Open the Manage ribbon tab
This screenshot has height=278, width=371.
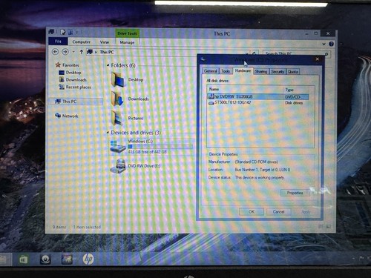[127, 42]
